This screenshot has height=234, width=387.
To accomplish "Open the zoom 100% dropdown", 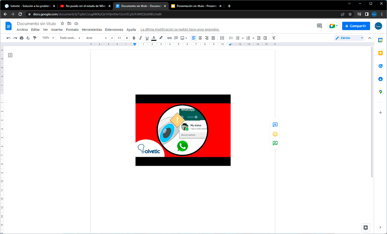I will tap(48, 38).
